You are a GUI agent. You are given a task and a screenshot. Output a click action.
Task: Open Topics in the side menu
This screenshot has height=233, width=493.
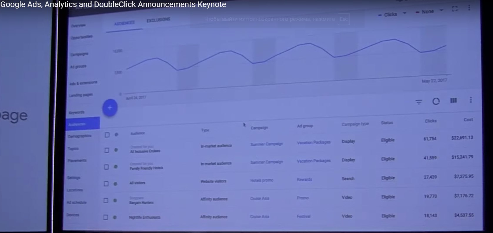click(73, 149)
